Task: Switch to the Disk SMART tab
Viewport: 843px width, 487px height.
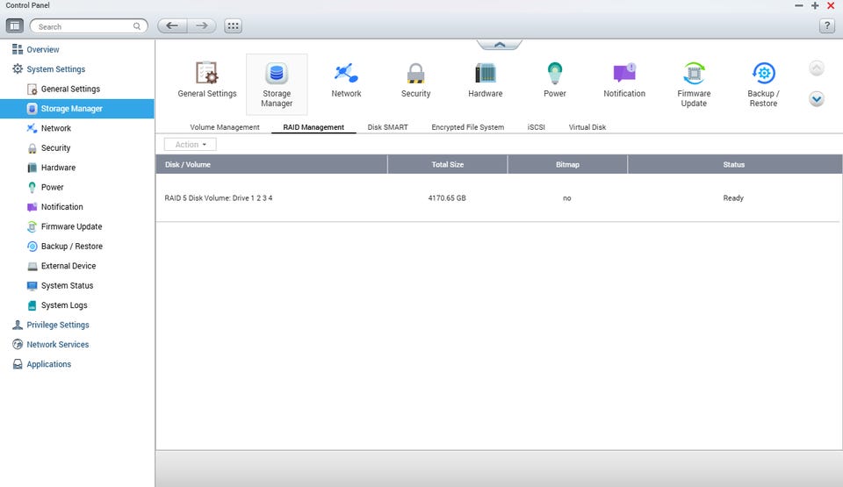Action: click(x=387, y=127)
